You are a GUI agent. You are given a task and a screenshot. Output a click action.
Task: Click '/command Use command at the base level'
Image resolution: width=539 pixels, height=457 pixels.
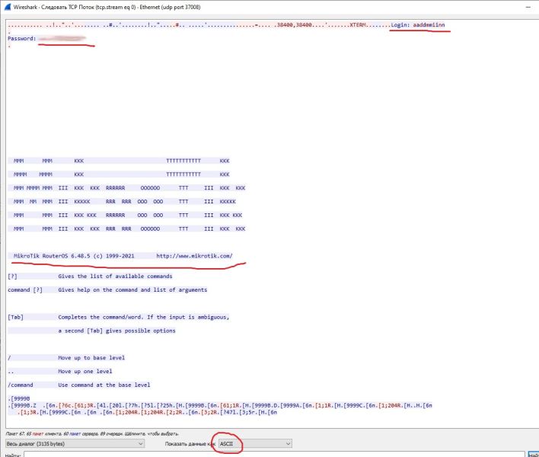[x=78, y=385]
